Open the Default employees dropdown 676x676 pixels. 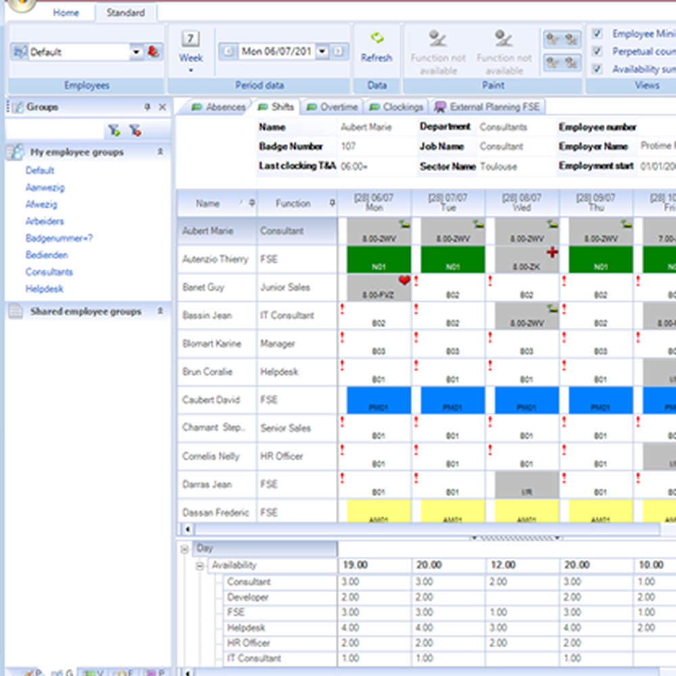137,52
